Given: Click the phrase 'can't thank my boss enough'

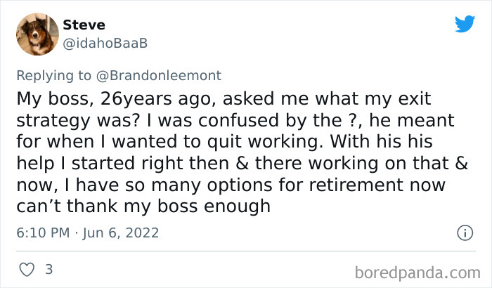Looking at the screenshot, I should tap(143, 206).
